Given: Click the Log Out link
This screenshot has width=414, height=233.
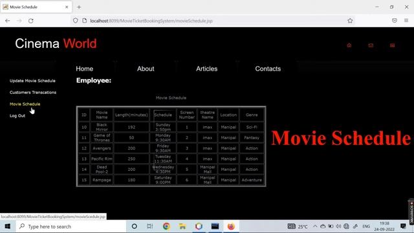Looking at the screenshot, I should [17, 116].
